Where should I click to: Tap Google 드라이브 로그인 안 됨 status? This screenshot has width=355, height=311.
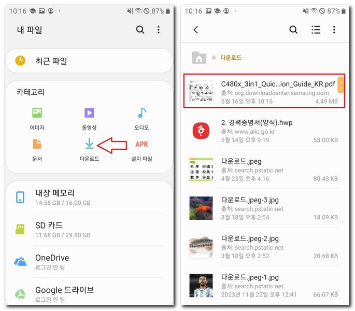pyautogui.click(x=50, y=300)
